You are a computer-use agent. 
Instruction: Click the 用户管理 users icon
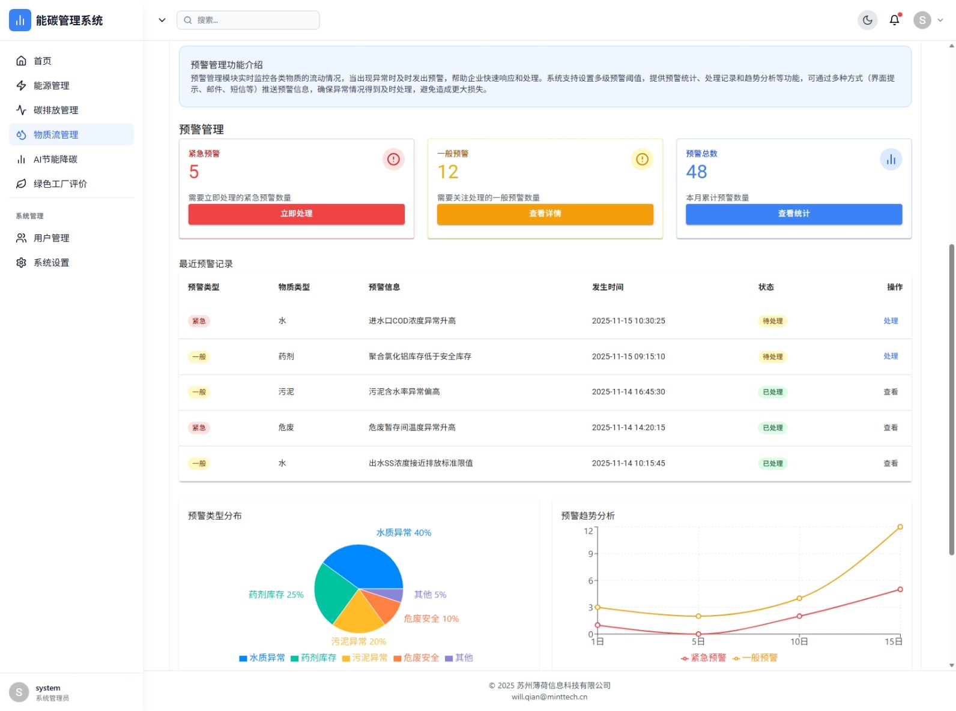coord(21,238)
